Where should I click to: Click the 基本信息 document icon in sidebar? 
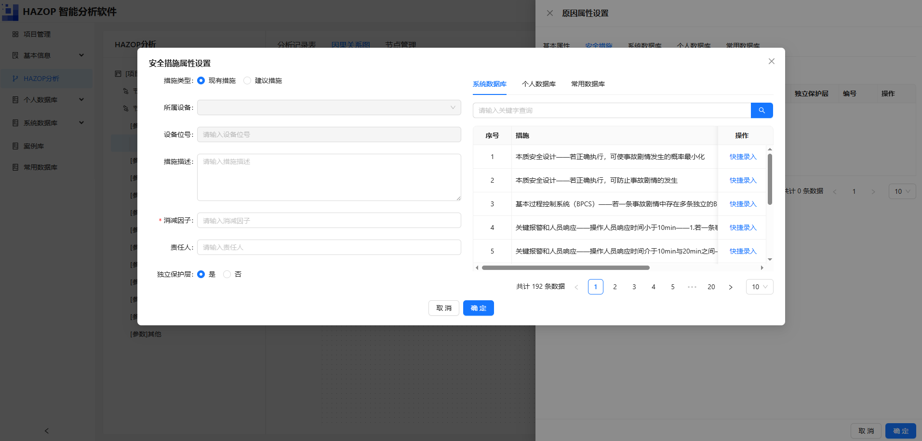(x=15, y=55)
